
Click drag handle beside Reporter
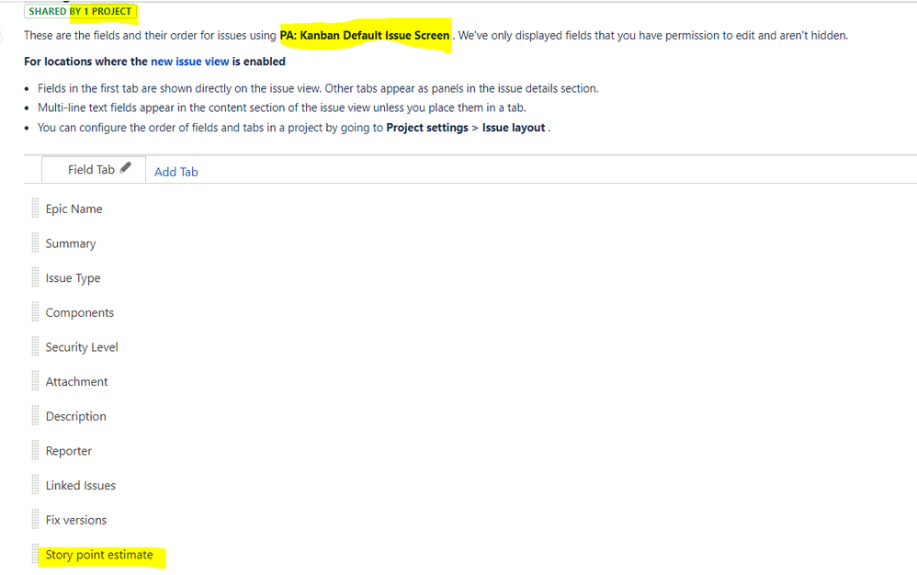pyautogui.click(x=35, y=450)
